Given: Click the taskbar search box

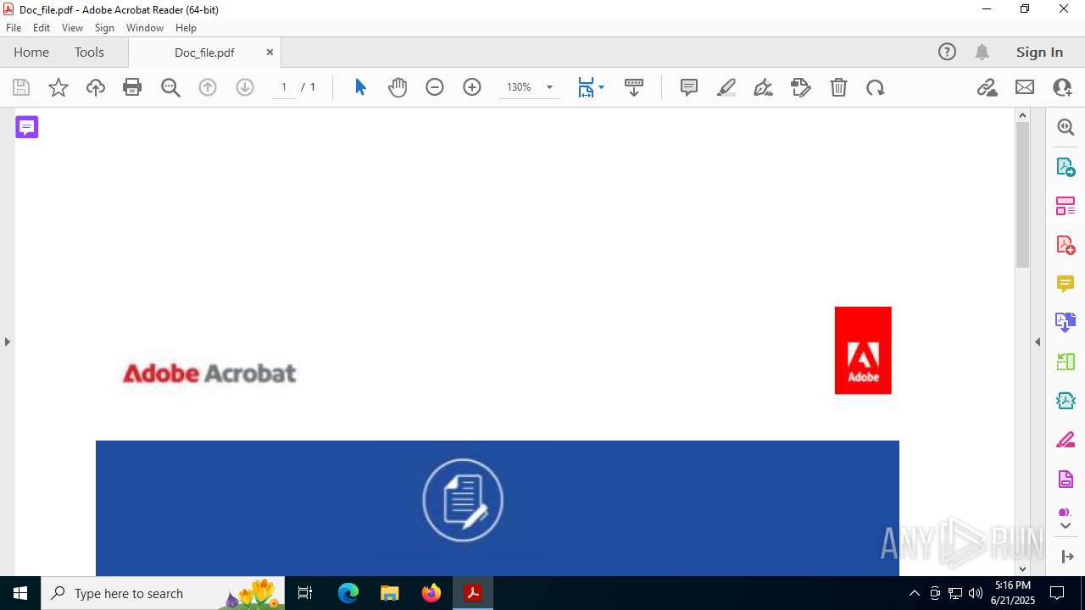Looking at the screenshot, I should 163,593.
